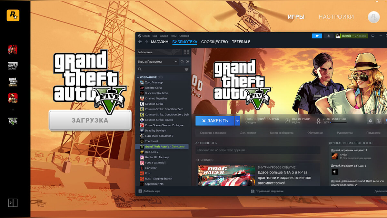This screenshot has width=387, height=218.
Task: Expand arrow next to ЗАКРЫТЬ button
Action: pos(238,121)
